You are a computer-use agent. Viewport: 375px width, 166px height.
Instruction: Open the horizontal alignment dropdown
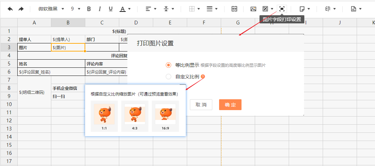tap(151, 9)
